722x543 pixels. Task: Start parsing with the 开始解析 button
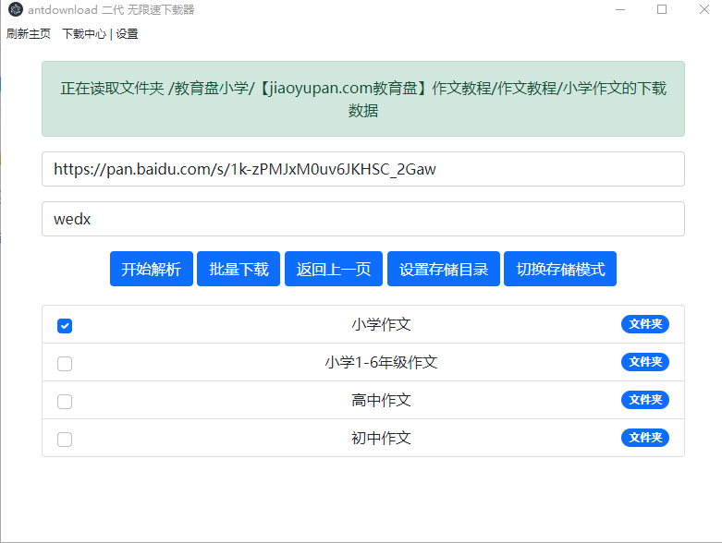coord(151,269)
